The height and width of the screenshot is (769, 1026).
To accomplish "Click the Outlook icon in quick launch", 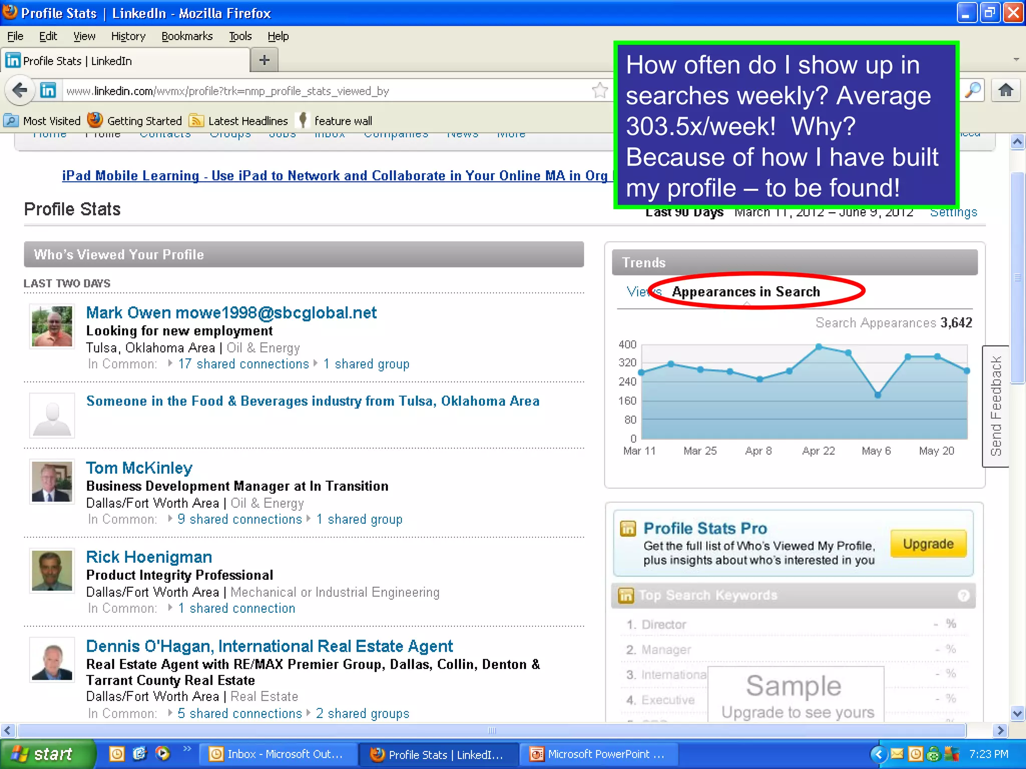I will [x=117, y=753].
